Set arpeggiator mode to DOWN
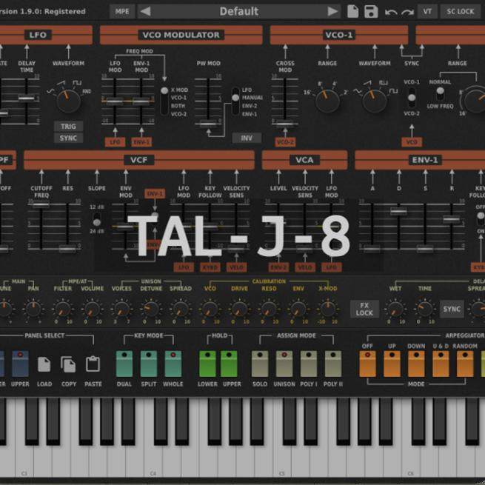The width and height of the screenshot is (485, 485). (416, 364)
